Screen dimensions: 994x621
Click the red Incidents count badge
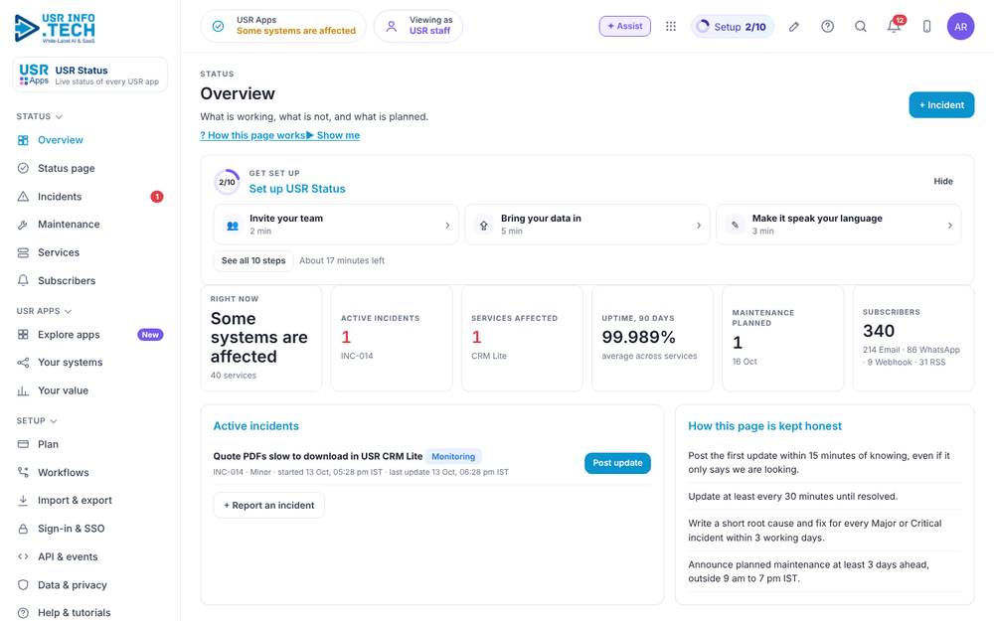tap(157, 197)
